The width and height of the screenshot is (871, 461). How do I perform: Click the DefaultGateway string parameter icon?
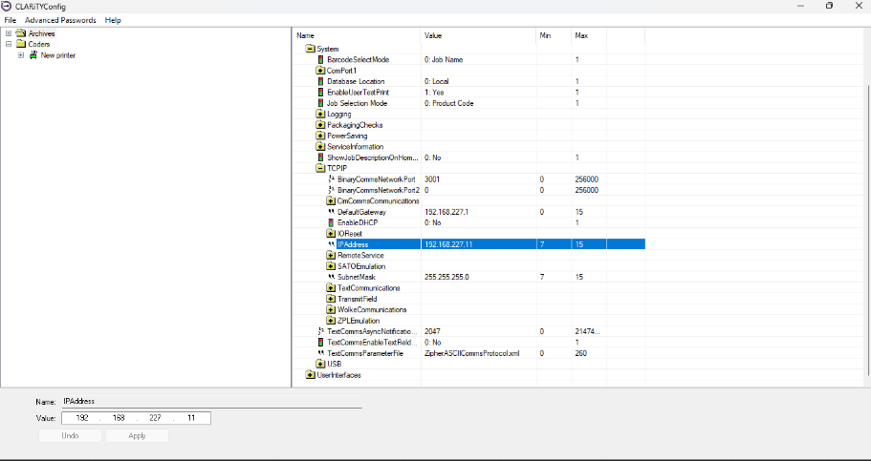click(331, 212)
